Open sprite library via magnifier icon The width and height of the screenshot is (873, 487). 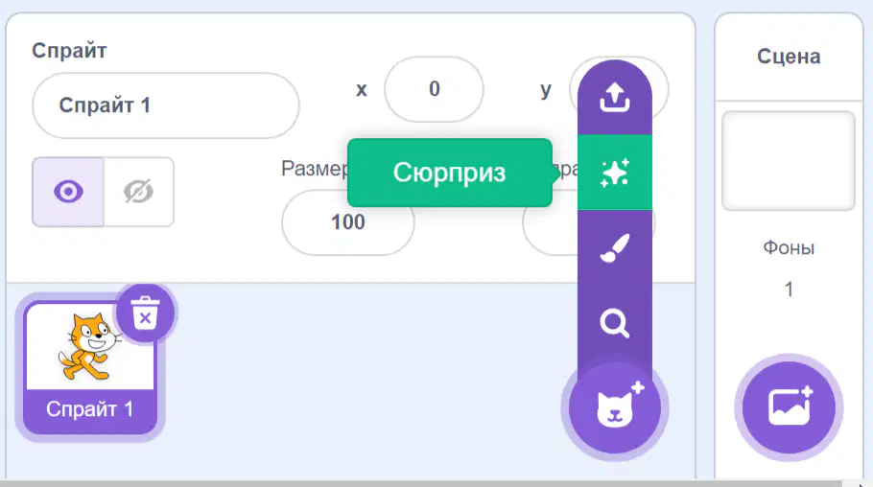tap(615, 323)
